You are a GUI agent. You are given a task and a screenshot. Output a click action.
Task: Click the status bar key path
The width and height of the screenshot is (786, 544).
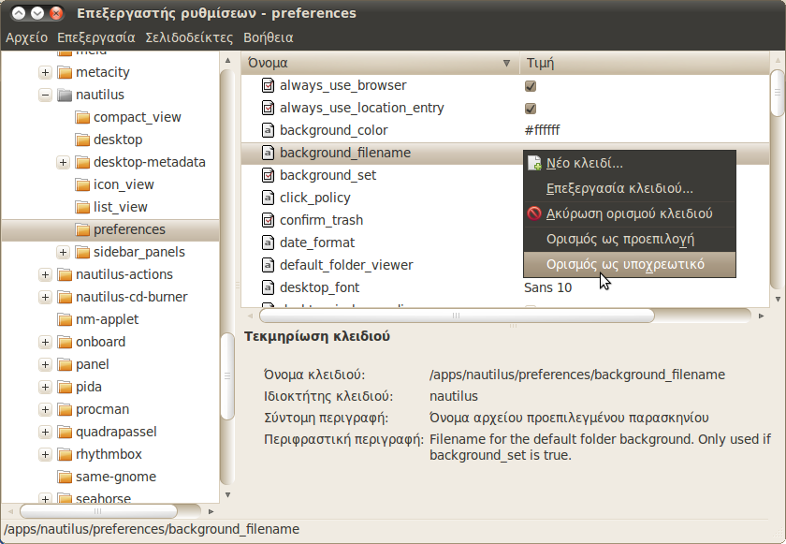[x=152, y=529]
